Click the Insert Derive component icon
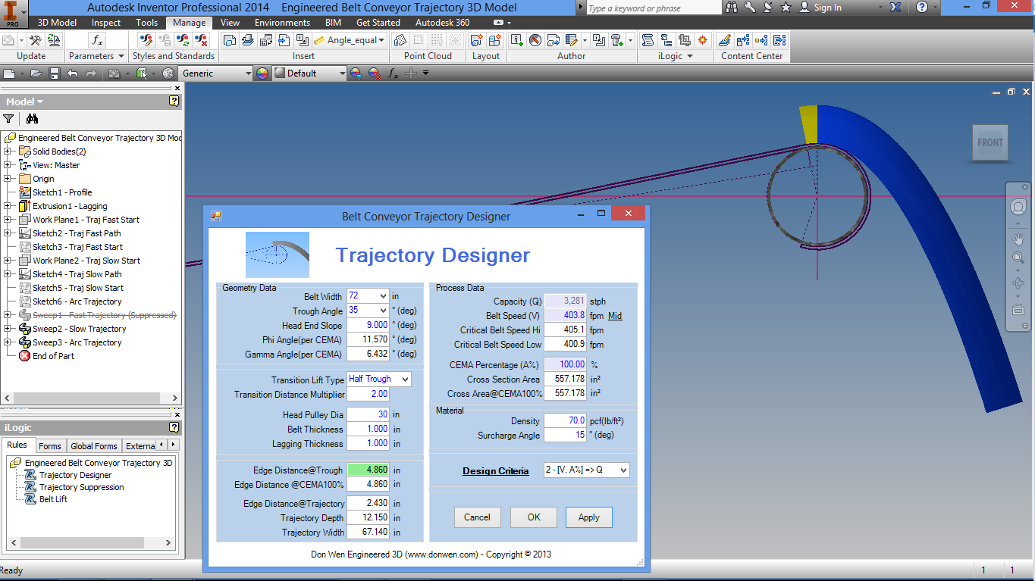 (229, 40)
